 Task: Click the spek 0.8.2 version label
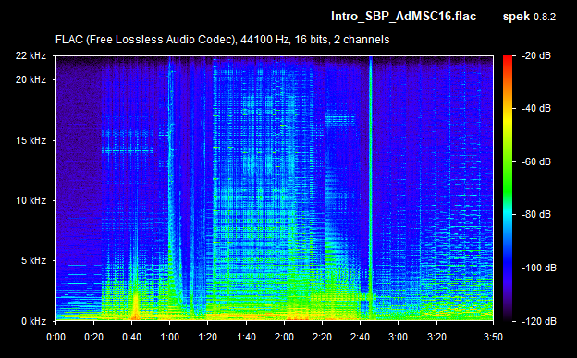[x=529, y=17]
